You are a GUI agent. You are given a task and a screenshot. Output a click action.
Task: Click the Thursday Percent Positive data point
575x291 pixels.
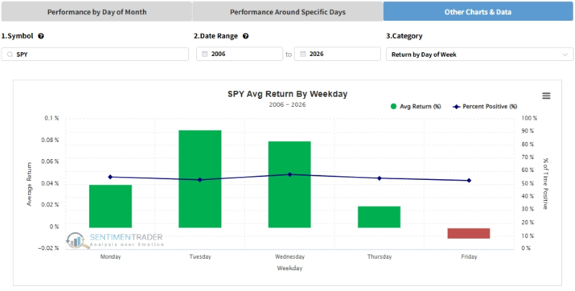(379, 178)
